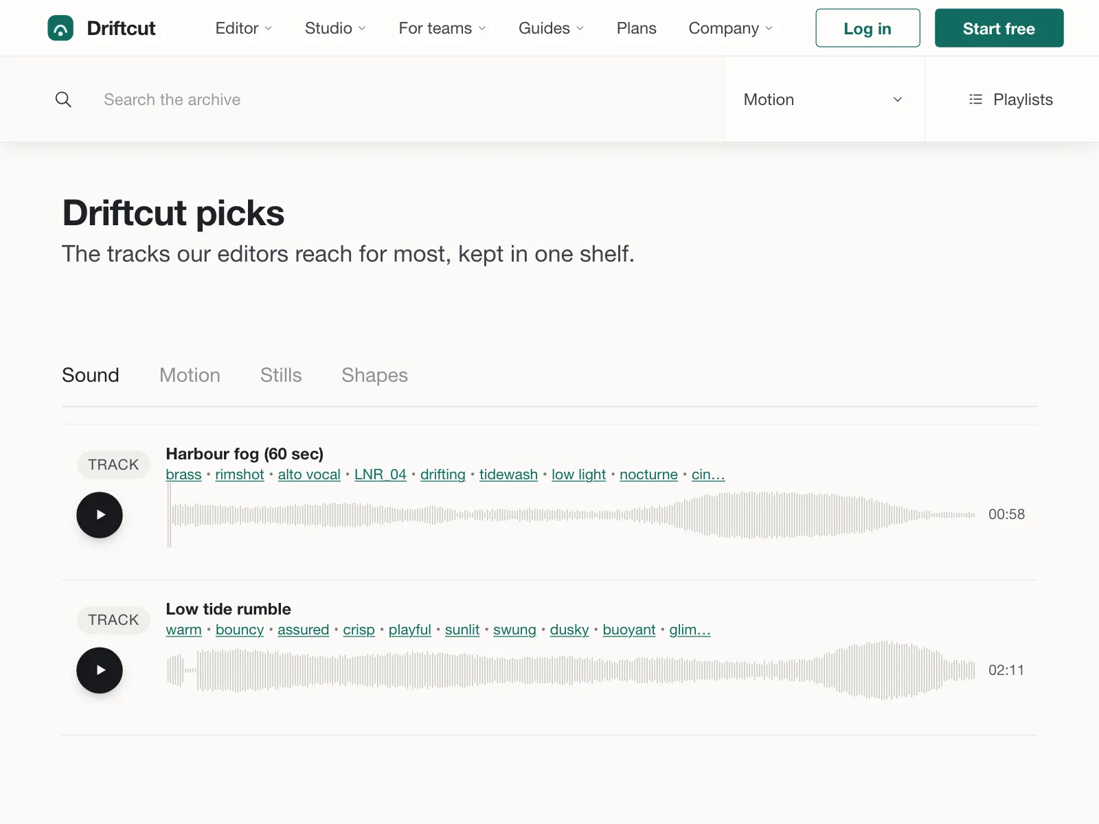Expand the Company menu
This screenshot has height=824, width=1099.
point(731,28)
